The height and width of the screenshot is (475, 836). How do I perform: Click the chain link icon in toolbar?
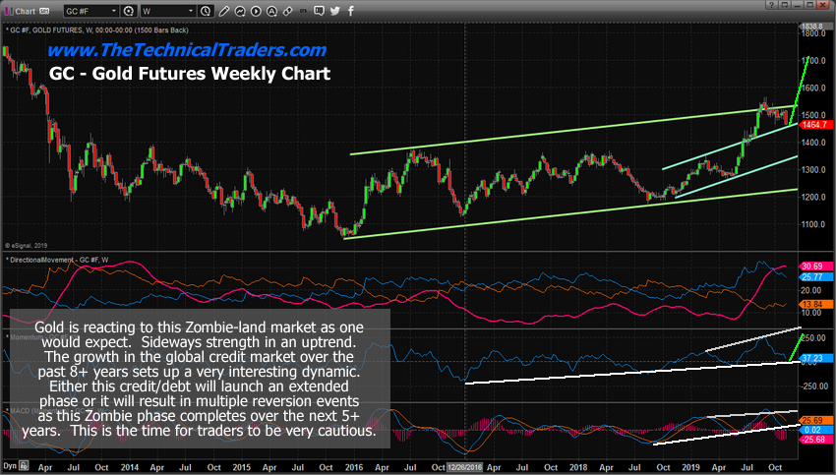pyautogui.click(x=288, y=11)
